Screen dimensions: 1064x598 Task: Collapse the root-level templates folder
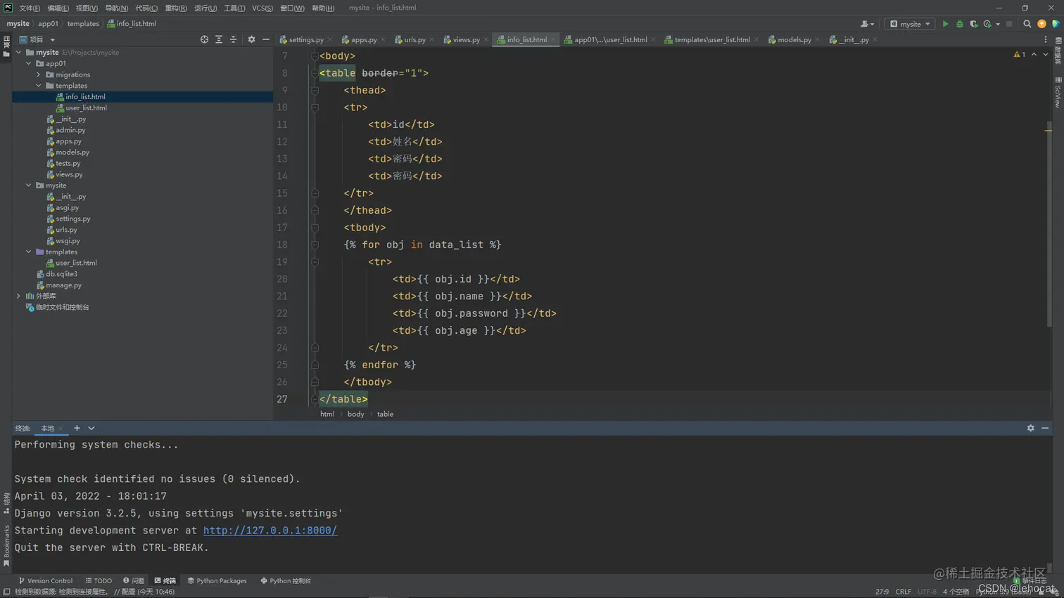coord(29,252)
